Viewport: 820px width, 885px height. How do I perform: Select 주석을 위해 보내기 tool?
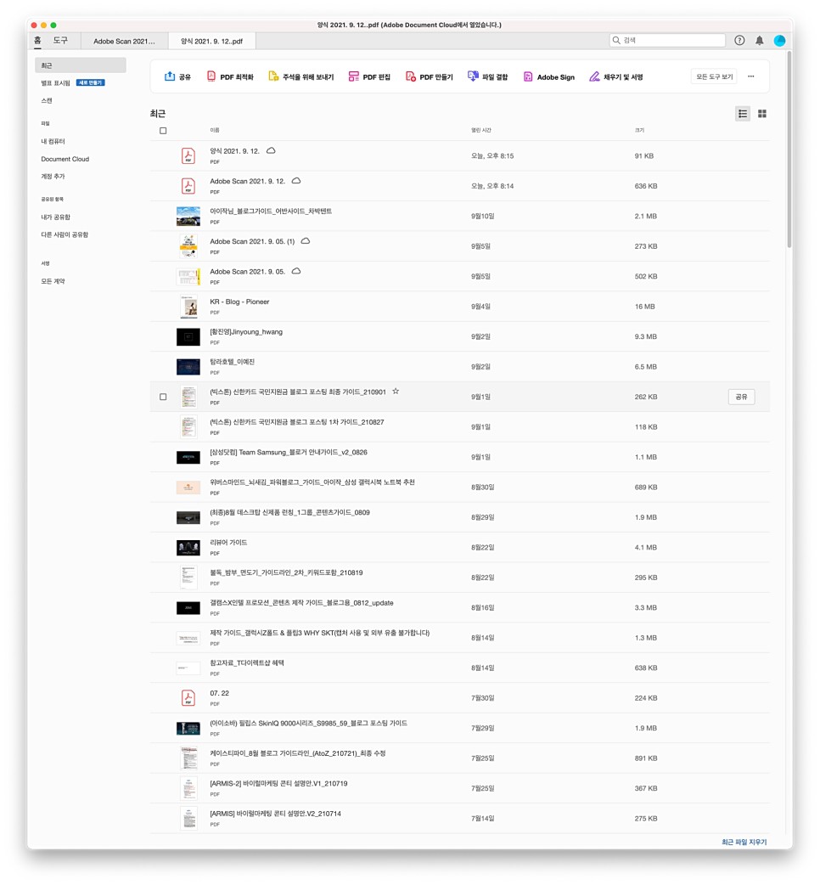tap(300, 76)
